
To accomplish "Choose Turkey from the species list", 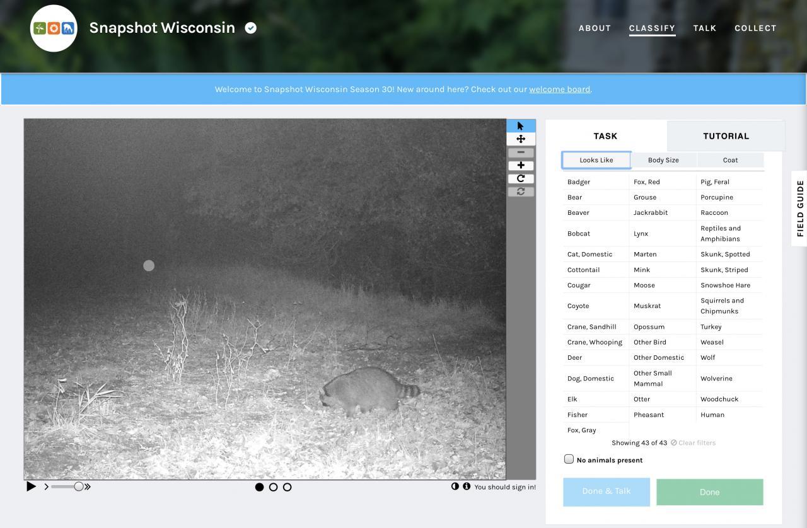I will (x=730, y=327).
